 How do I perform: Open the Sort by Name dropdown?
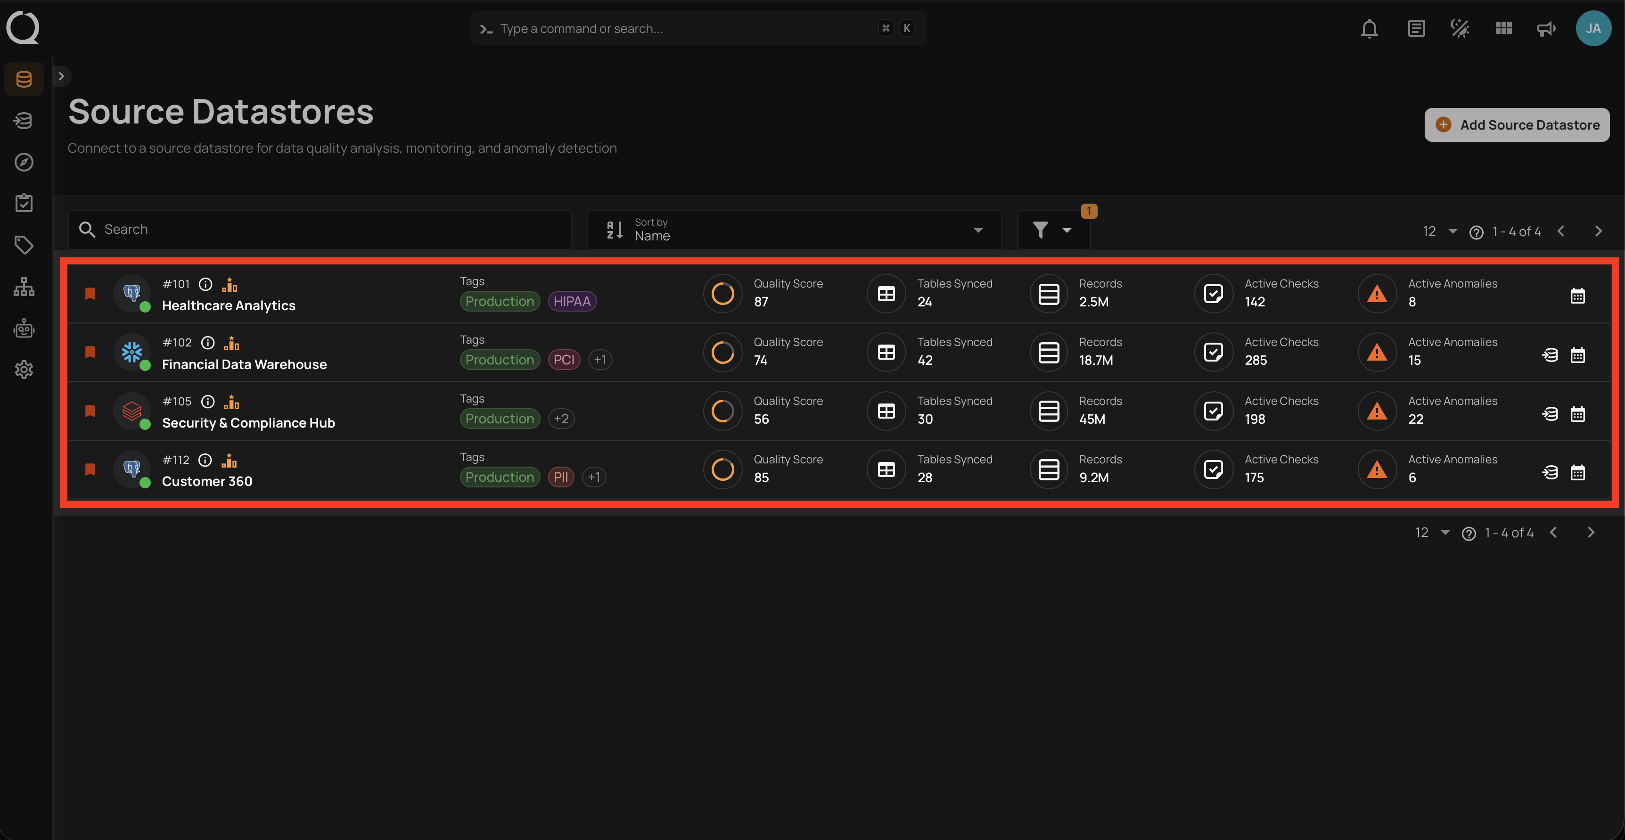point(794,230)
